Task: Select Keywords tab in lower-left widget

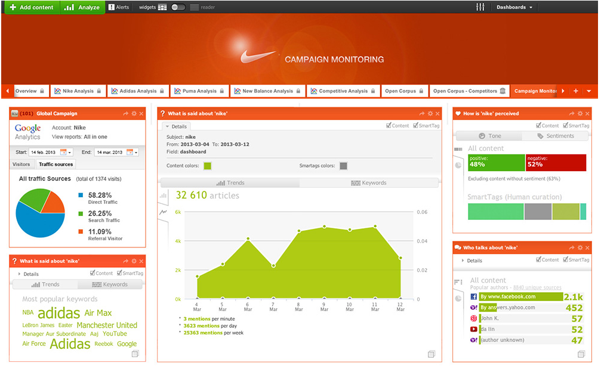Action: click(110, 284)
